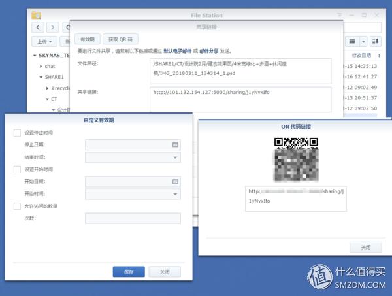Select row with date 14:35:13
Screen dimensions: 392x296
pos(360,66)
